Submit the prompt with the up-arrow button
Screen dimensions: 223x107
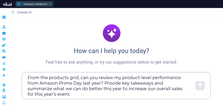(200, 85)
